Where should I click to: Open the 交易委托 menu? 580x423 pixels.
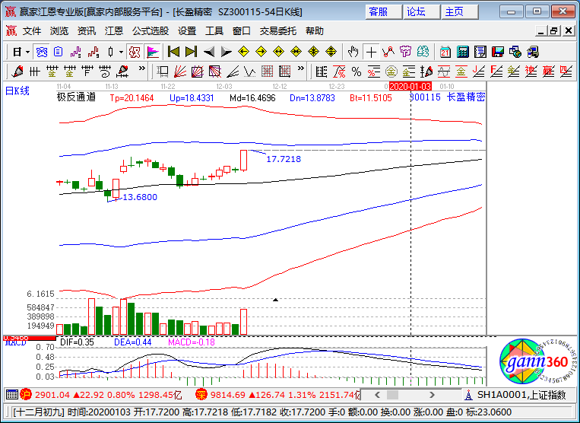tap(277, 31)
